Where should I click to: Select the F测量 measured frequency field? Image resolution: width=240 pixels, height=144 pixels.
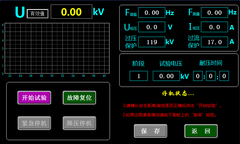(x=214, y=13)
